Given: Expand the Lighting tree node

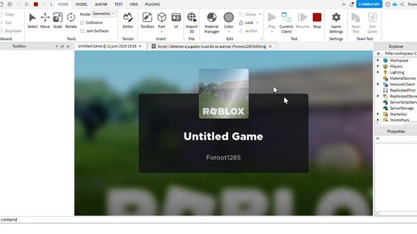Looking at the screenshot, I should tap(378, 72).
